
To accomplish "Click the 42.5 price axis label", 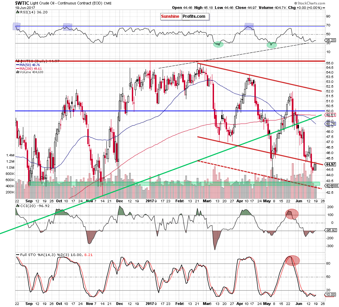I will (x=329, y=192).
